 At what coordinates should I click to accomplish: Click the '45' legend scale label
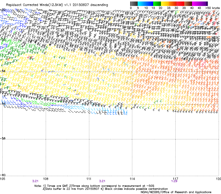click(x=199, y=8)
